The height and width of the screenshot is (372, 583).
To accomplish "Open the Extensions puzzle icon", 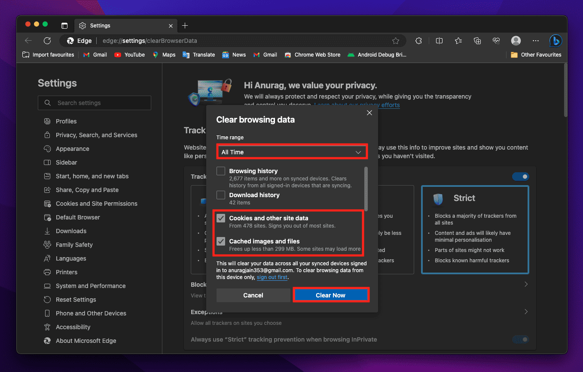I will click(x=418, y=41).
